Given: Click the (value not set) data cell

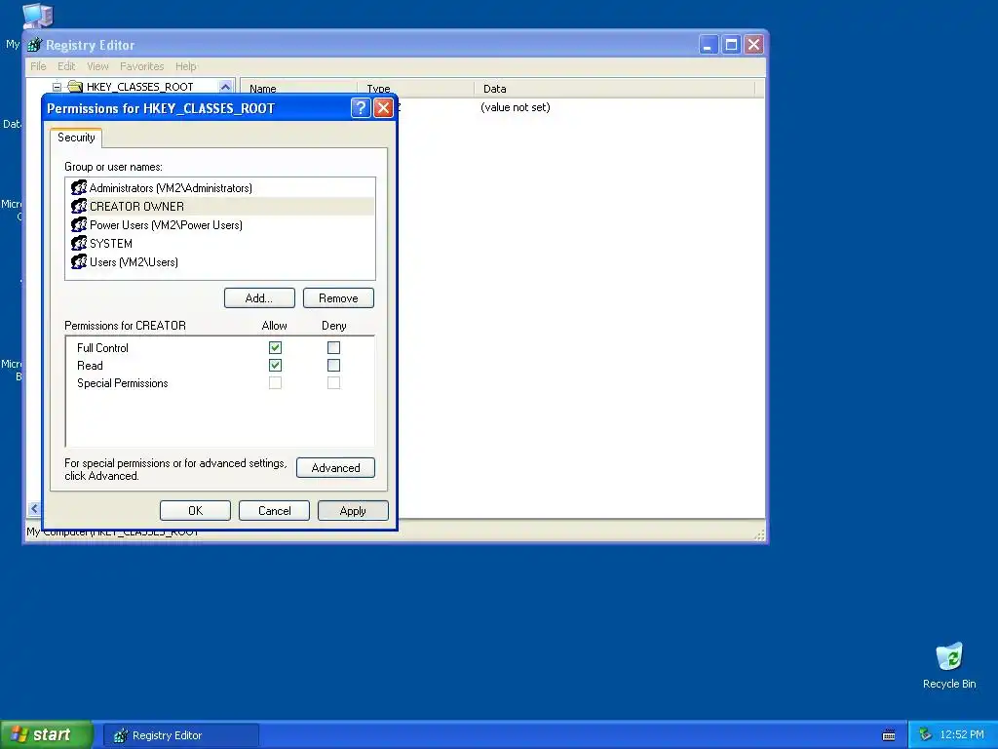Looking at the screenshot, I should (x=515, y=107).
